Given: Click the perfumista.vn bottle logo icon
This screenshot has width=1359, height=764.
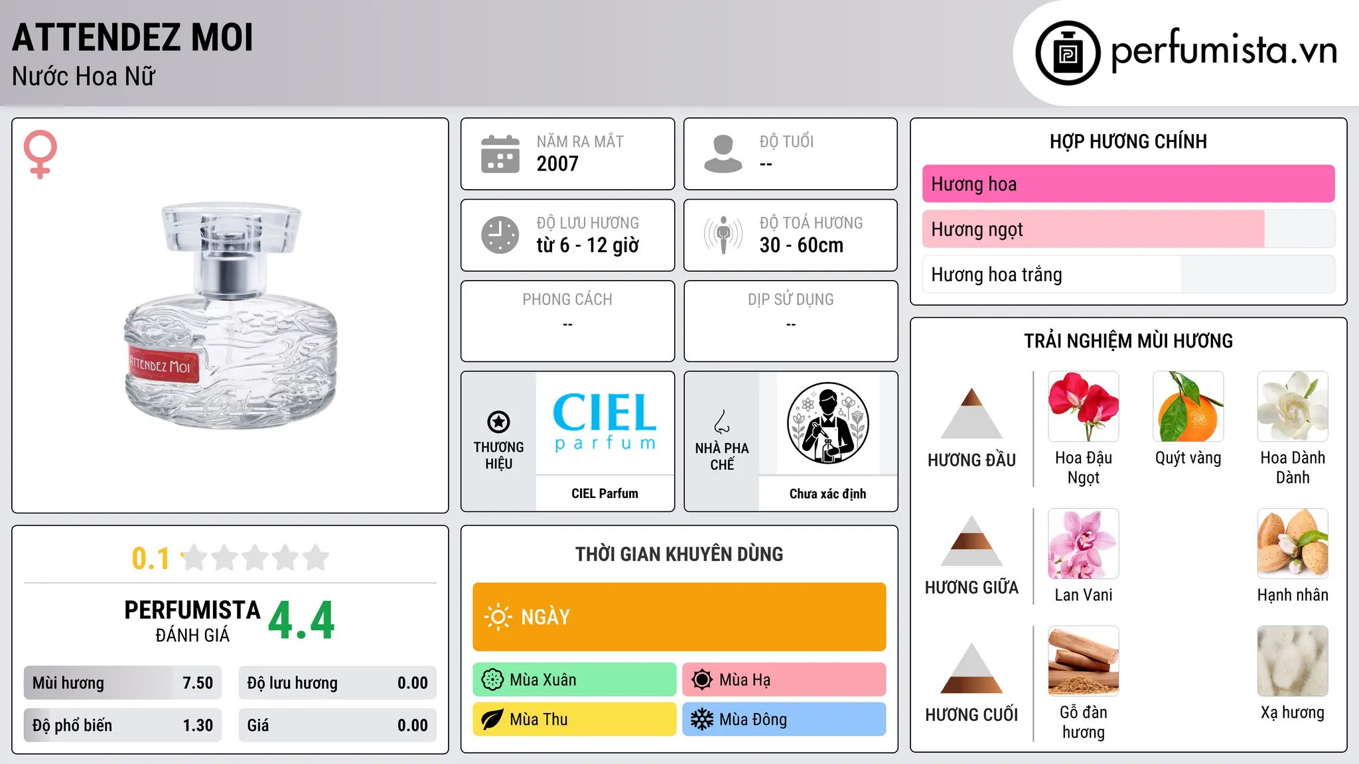Looking at the screenshot, I should 1068,53.
